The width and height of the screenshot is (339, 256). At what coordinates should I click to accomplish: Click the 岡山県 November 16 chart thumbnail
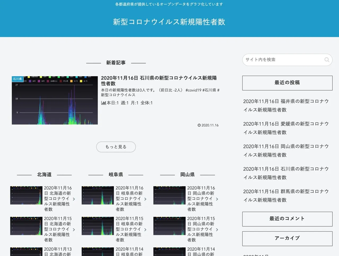point(169,195)
